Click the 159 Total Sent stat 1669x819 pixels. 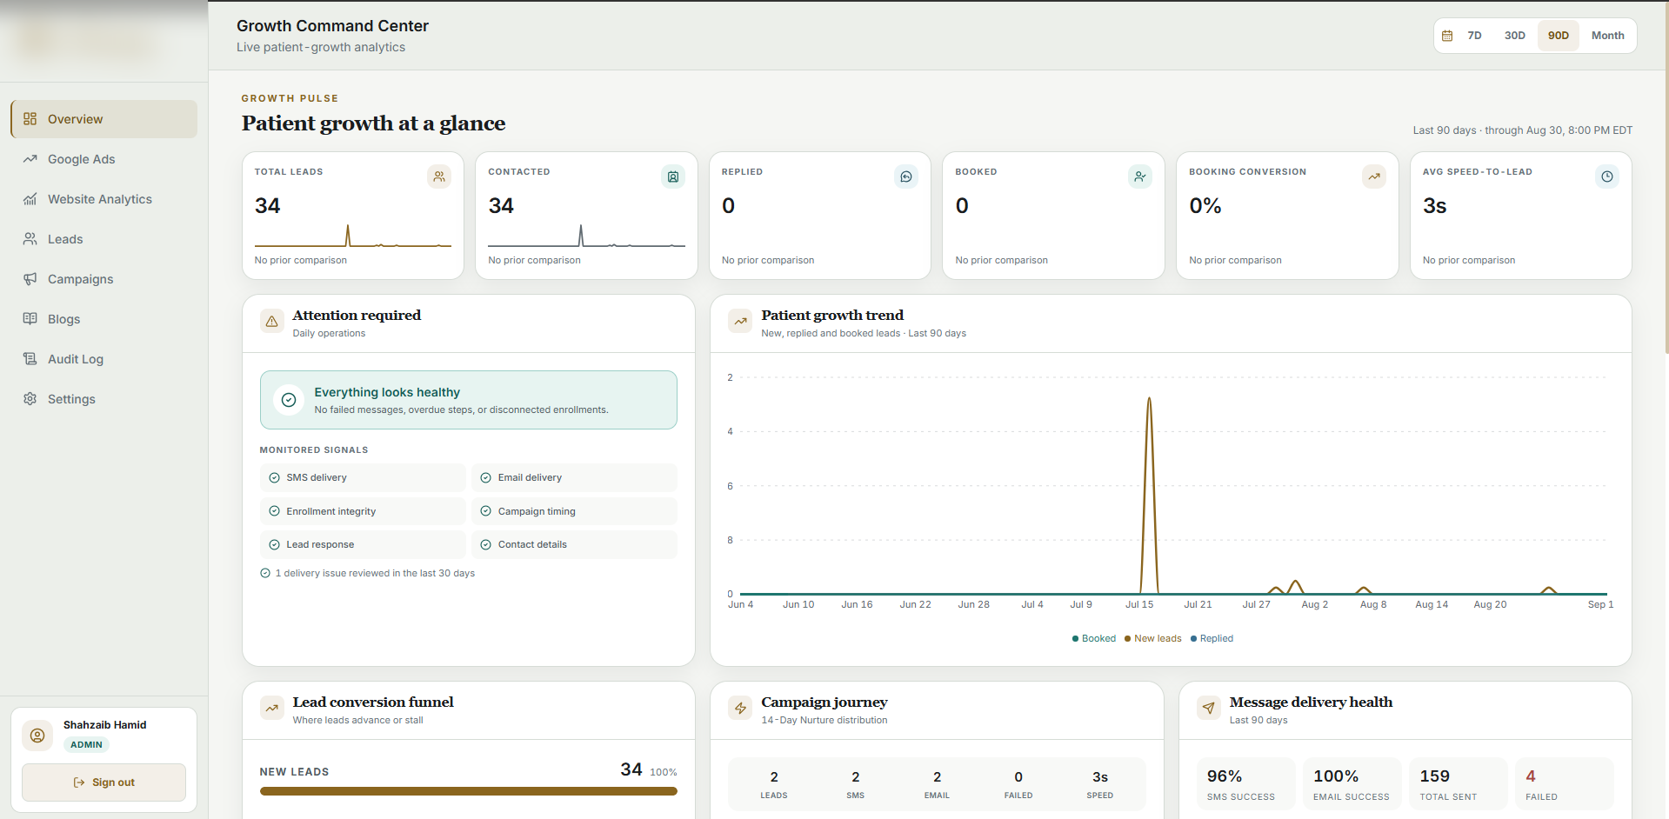pyautogui.click(x=1459, y=784)
